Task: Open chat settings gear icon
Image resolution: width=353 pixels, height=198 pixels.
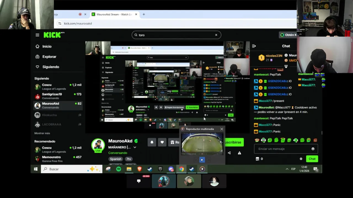Action: point(301,159)
